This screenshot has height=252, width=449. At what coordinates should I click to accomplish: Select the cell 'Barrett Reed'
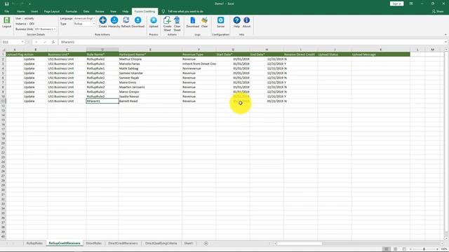(150, 101)
